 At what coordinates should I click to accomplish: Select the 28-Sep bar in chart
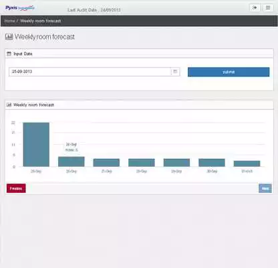[x=142, y=163]
